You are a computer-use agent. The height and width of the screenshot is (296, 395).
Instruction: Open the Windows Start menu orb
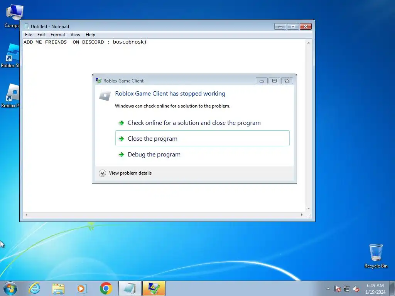click(x=10, y=288)
